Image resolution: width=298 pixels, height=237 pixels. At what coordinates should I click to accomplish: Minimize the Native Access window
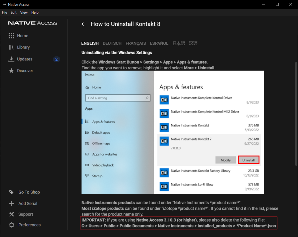[263, 4]
